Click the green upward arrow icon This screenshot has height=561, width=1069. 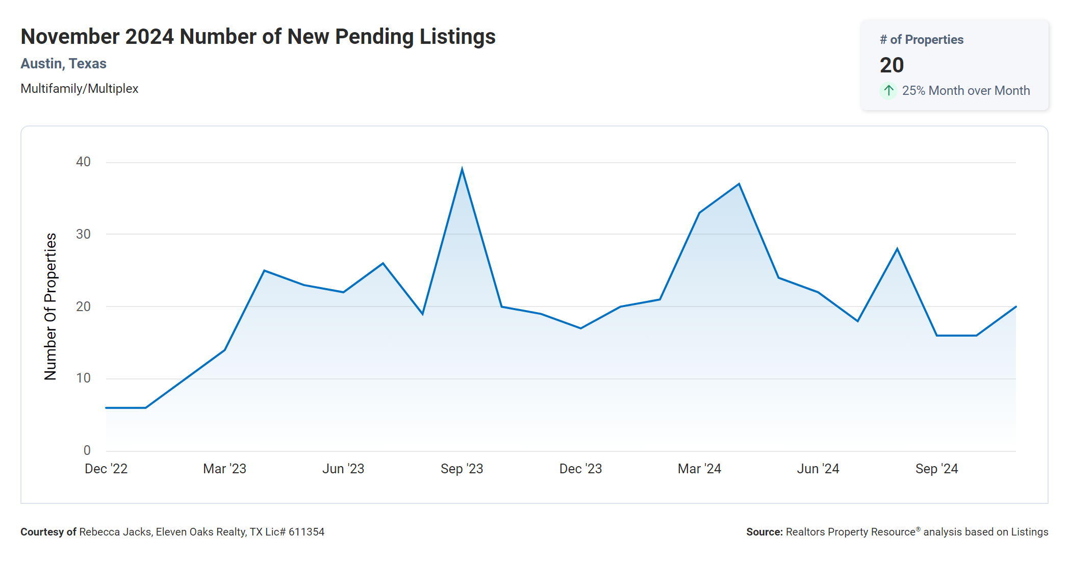point(888,91)
